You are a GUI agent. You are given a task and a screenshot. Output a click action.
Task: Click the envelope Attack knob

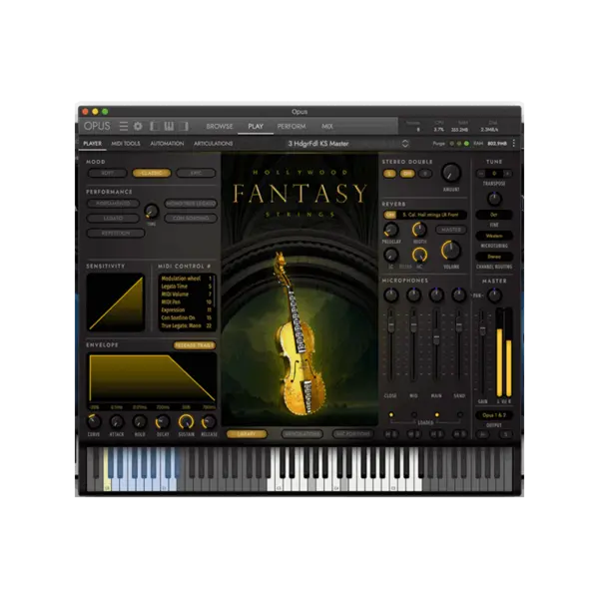click(117, 421)
